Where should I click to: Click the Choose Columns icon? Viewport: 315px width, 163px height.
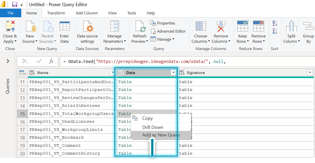(200, 26)
